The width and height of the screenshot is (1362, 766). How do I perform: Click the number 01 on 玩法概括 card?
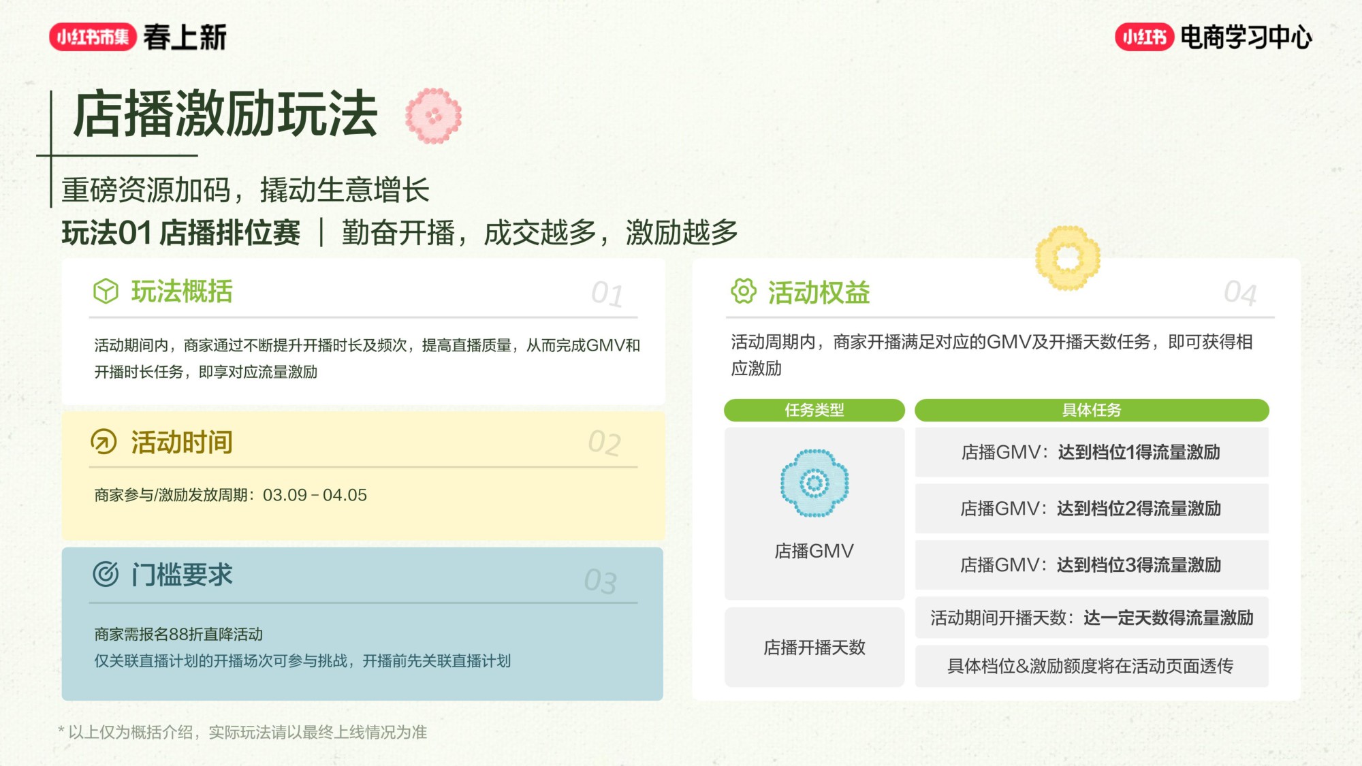click(607, 294)
